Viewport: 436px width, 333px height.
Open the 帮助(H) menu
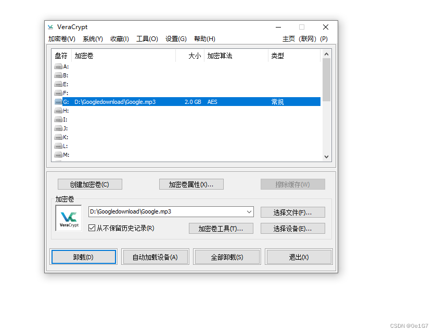click(204, 39)
